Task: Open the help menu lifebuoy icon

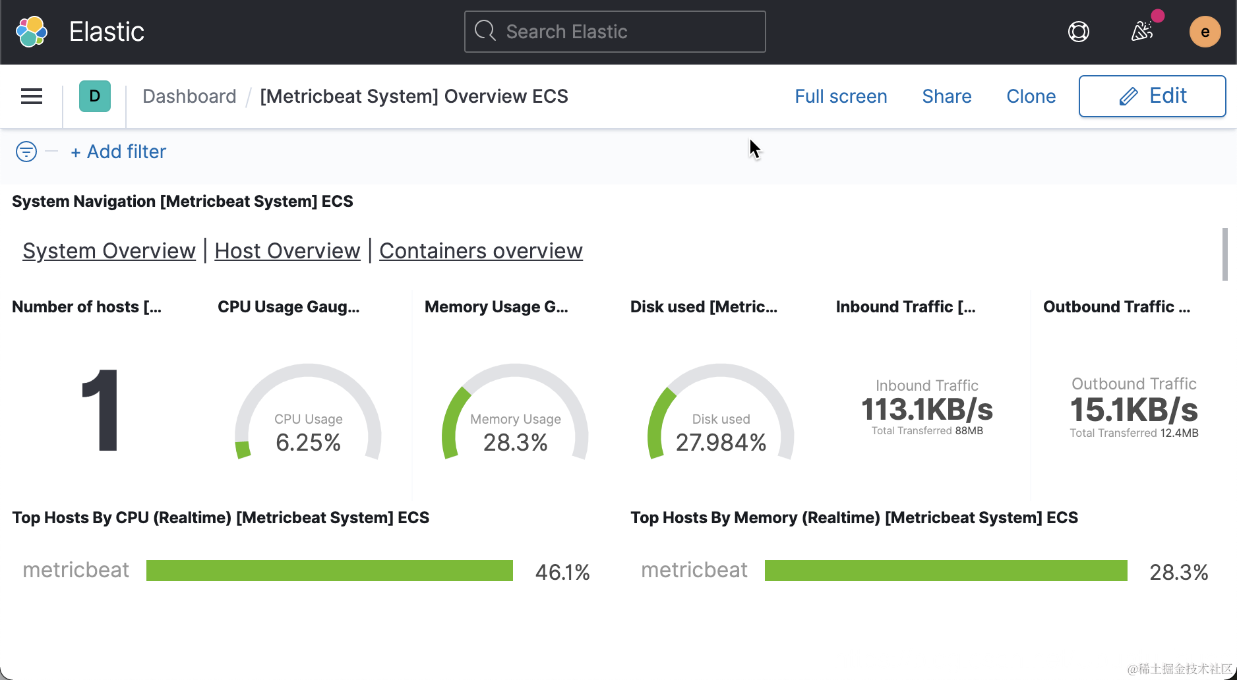Action: click(1078, 32)
